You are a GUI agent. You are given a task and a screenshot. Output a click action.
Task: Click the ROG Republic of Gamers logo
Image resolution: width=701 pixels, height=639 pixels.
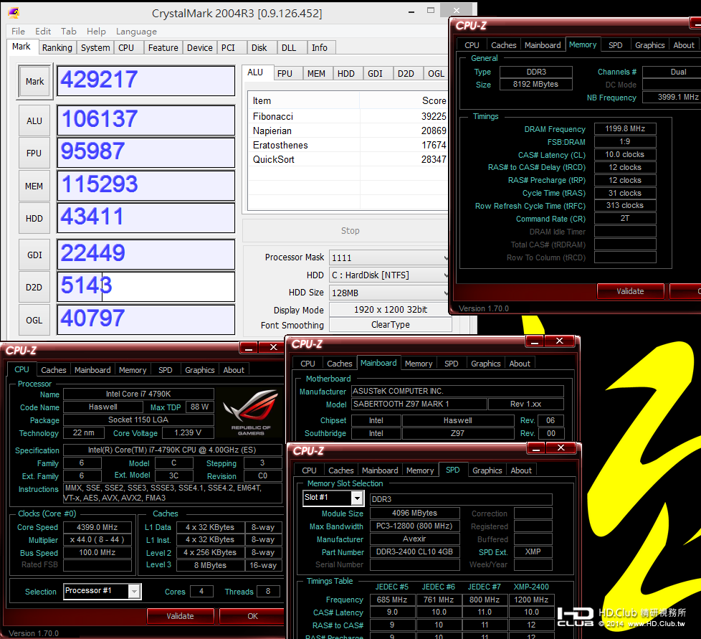[250, 412]
